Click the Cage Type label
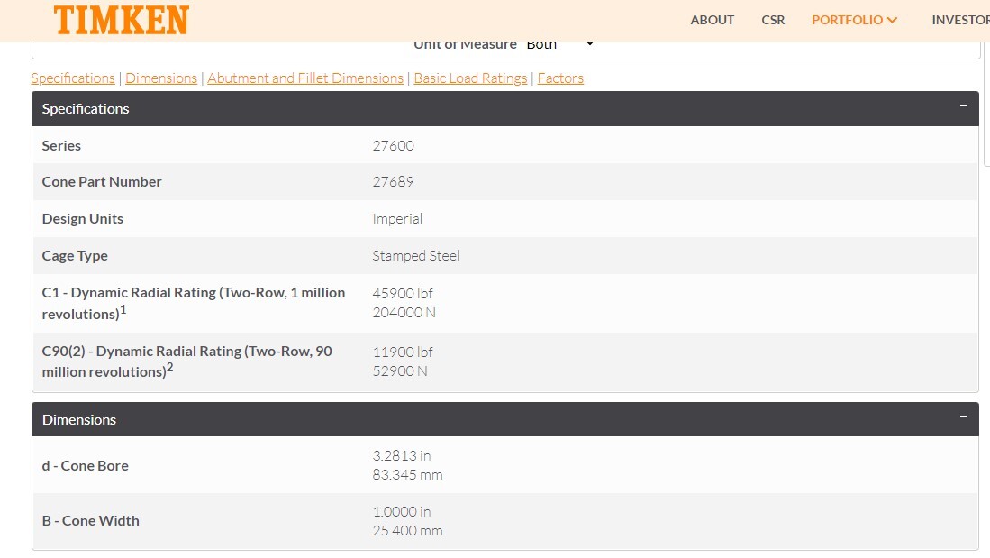Image resolution: width=990 pixels, height=558 pixels. [x=75, y=256]
